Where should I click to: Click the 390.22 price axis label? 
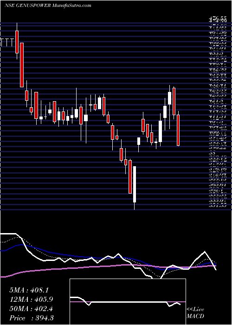pyautogui.click(x=218, y=147)
